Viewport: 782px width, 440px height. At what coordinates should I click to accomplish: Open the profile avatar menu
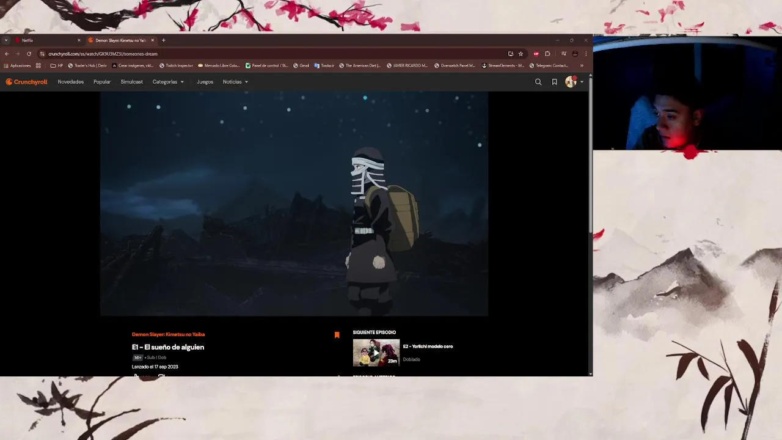click(x=571, y=82)
